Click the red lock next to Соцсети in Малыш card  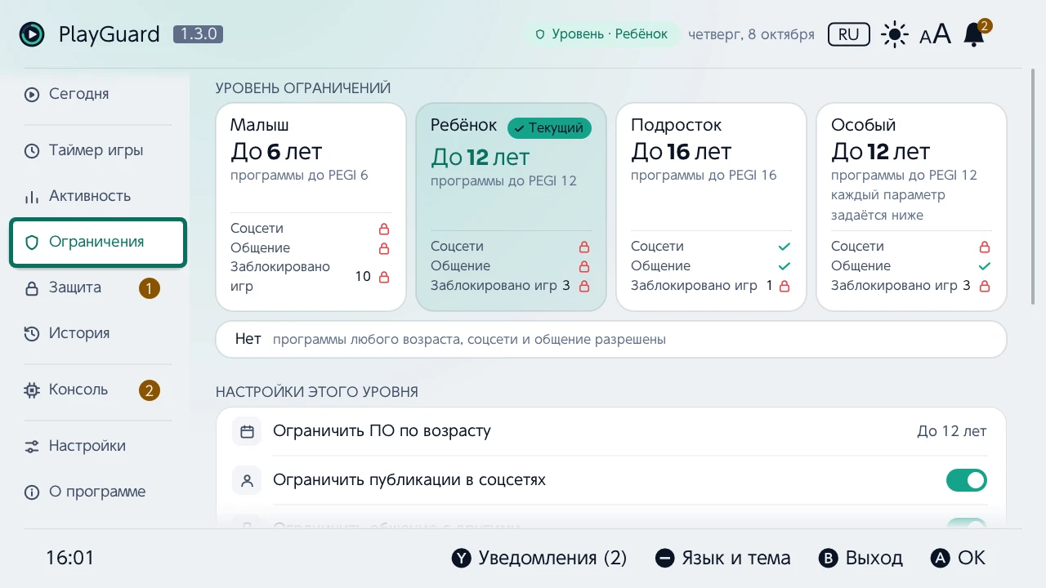(x=384, y=229)
